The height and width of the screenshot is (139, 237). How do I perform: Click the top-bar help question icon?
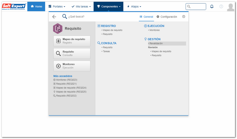(221, 7)
